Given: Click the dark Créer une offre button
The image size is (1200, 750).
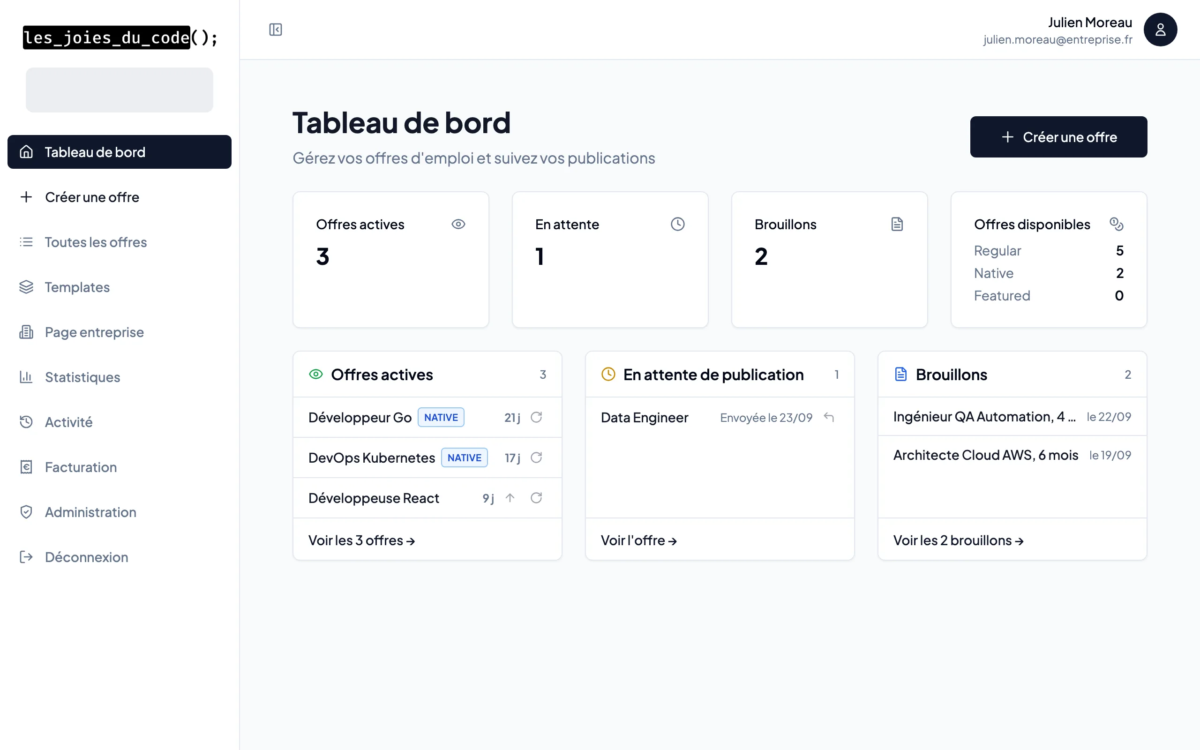Looking at the screenshot, I should point(1058,137).
